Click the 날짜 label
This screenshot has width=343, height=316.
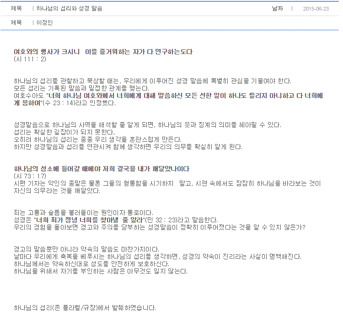278,9
